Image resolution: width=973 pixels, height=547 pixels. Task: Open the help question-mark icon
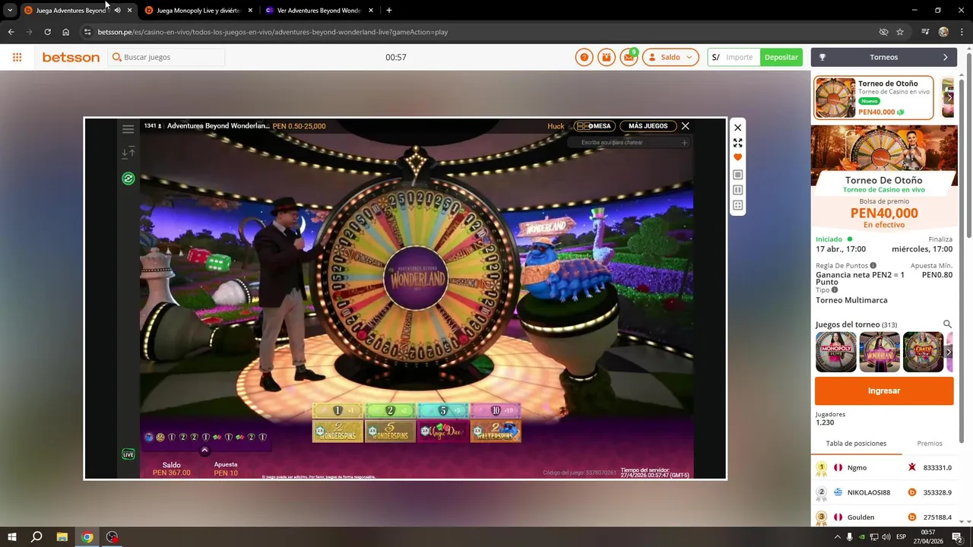(x=584, y=57)
